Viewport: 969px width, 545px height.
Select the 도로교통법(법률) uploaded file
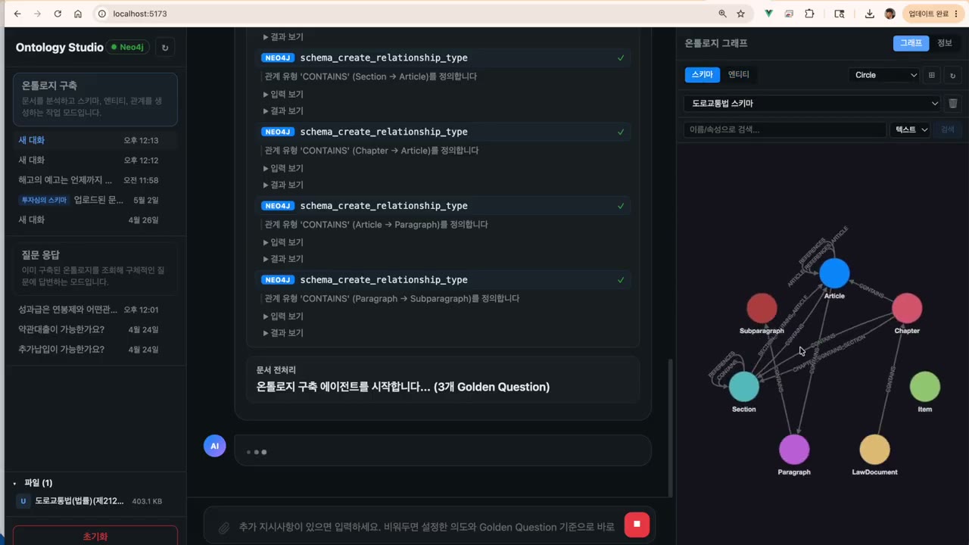[x=95, y=501]
